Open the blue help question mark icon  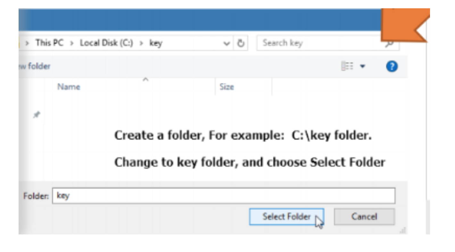point(392,67)
